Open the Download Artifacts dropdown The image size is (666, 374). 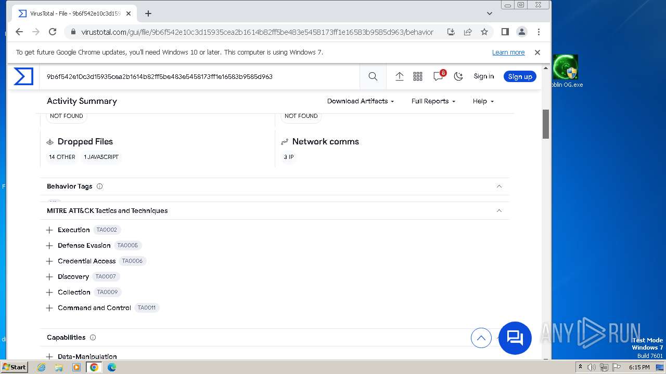tap(361, 101)
